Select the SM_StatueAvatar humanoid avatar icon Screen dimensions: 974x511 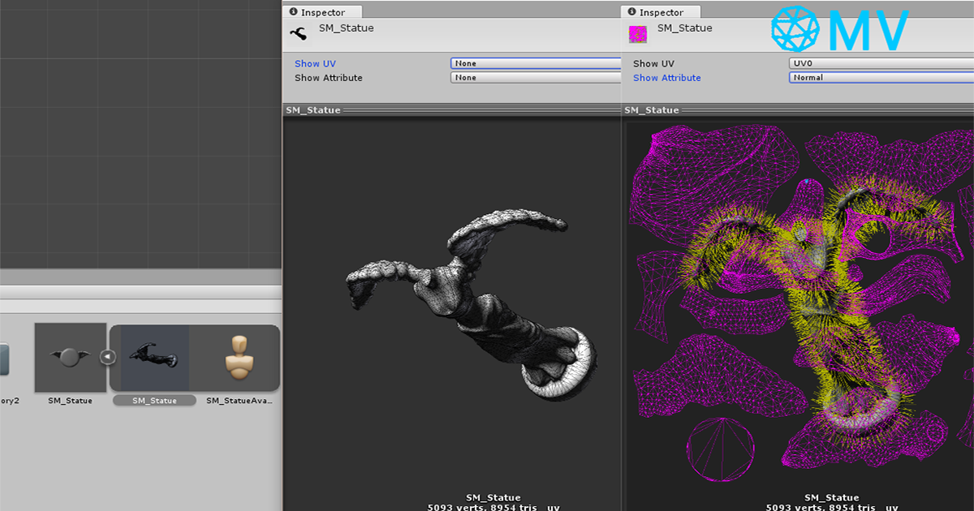pyautogui.click(x=239, y=357)
